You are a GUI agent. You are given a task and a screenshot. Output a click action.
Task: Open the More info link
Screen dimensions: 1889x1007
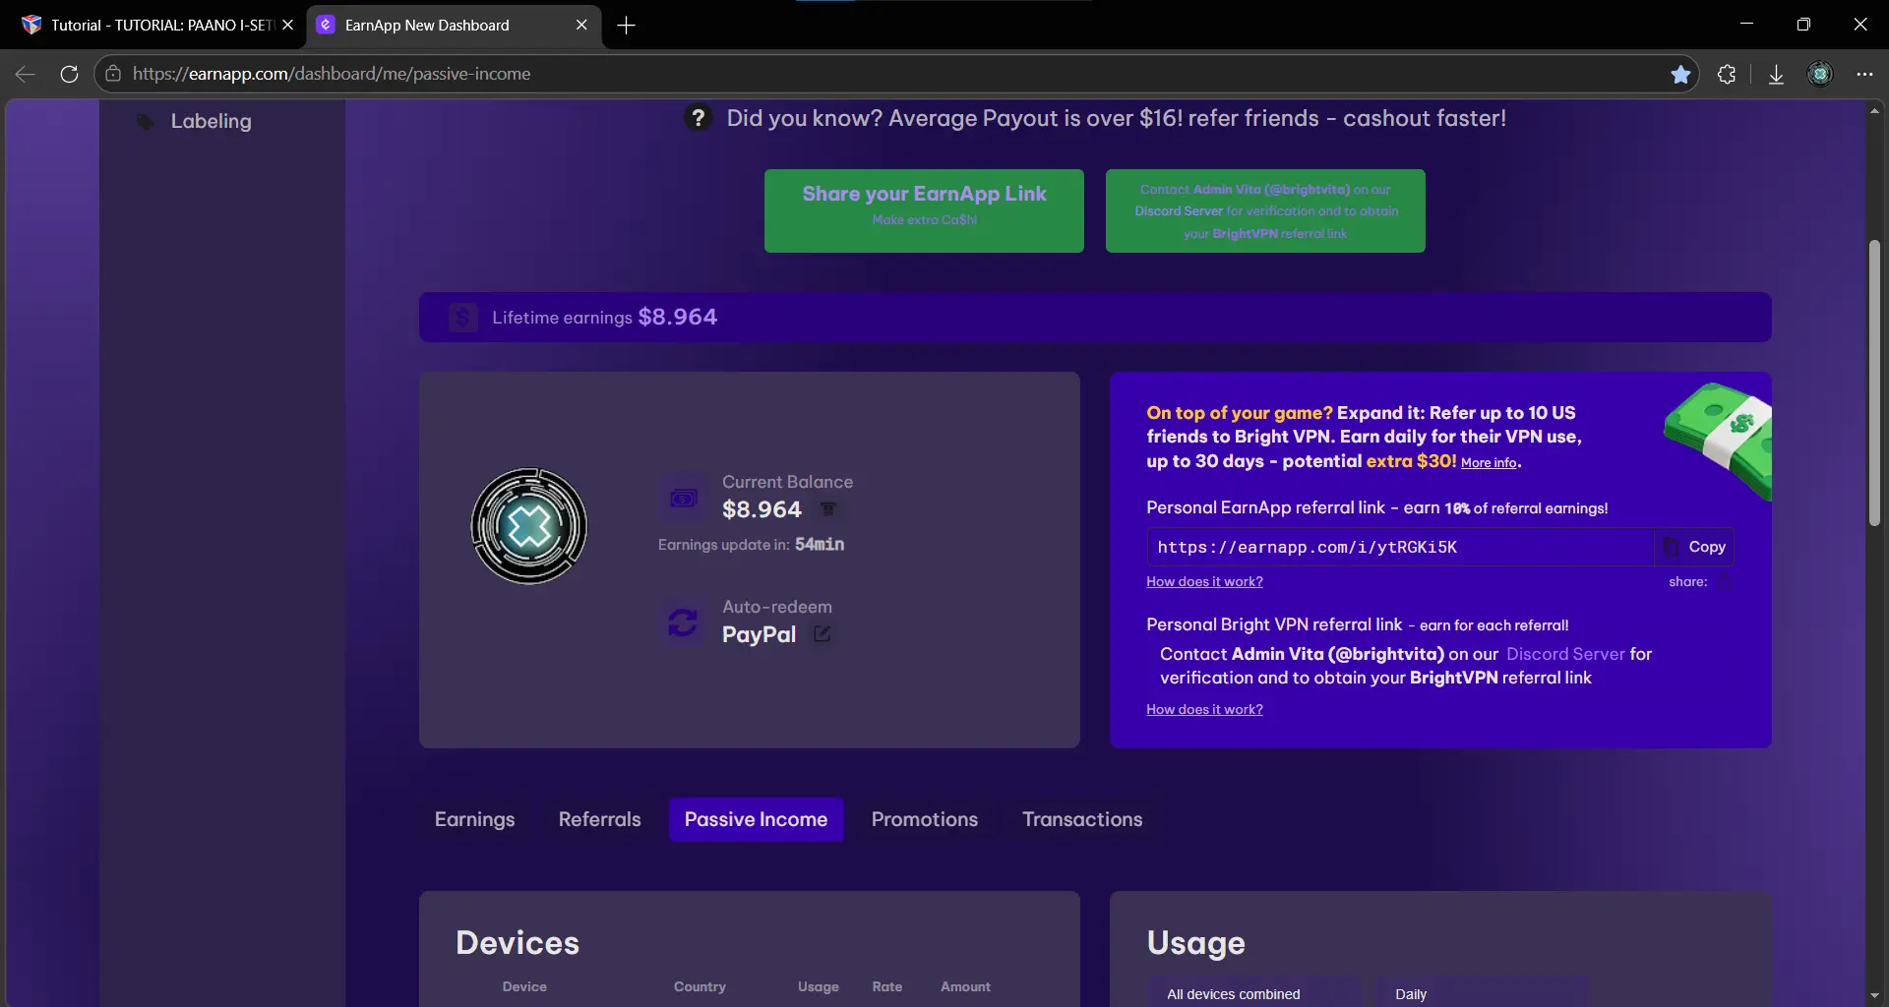click(1489, 463)
